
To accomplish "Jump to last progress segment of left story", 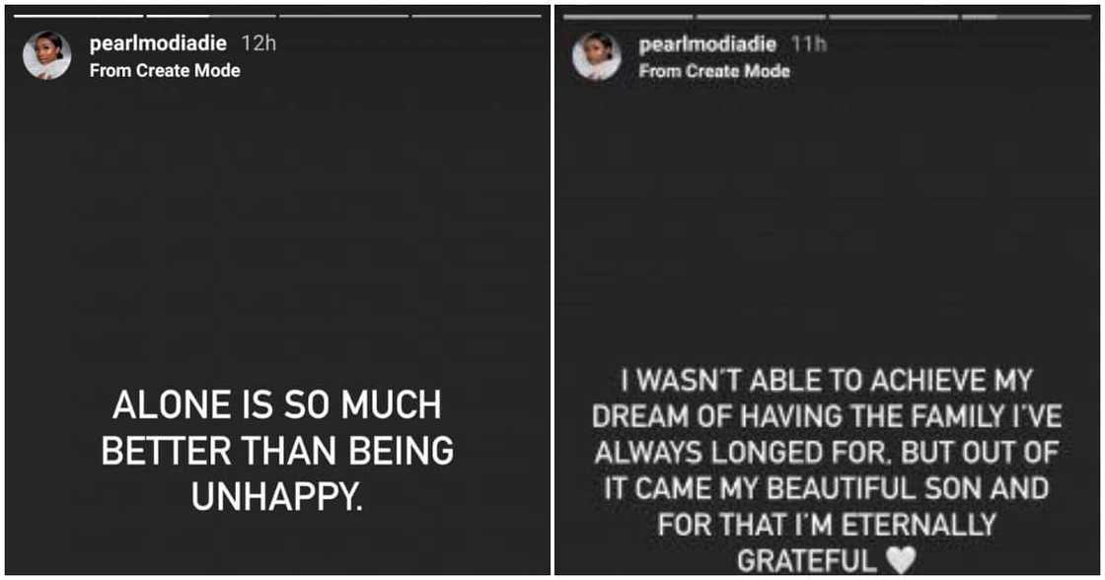I will pos(477,16).
